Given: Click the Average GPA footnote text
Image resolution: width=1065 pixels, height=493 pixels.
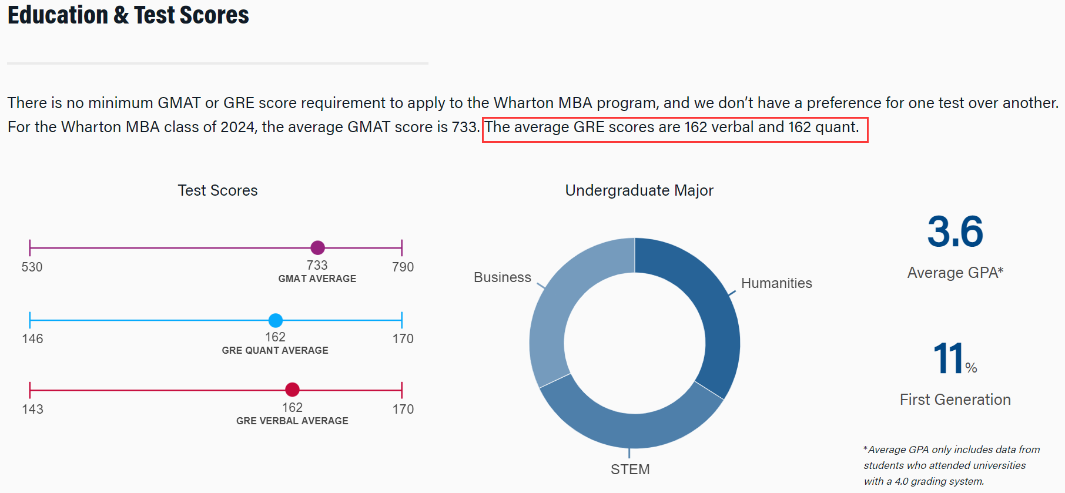Looking at the screenshot, I should [952, 465].
